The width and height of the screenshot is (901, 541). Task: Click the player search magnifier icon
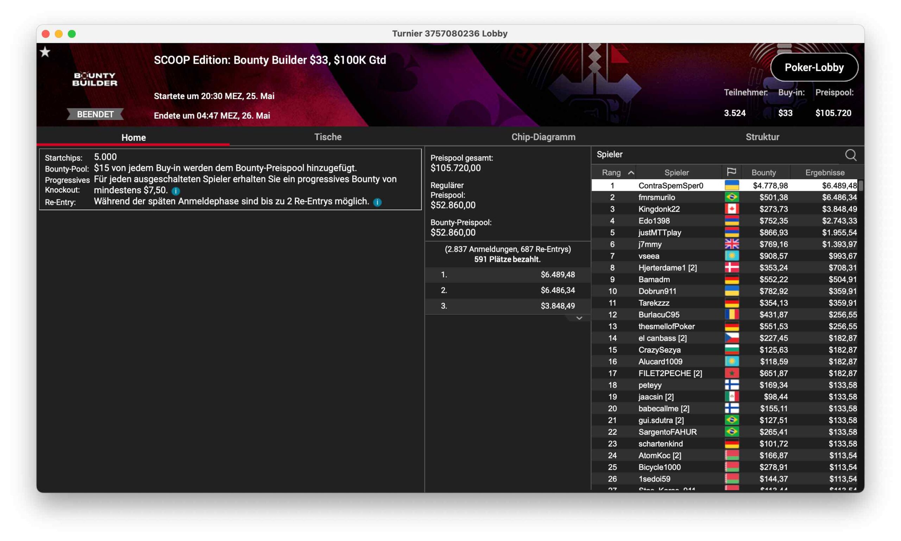click(850, 155)
